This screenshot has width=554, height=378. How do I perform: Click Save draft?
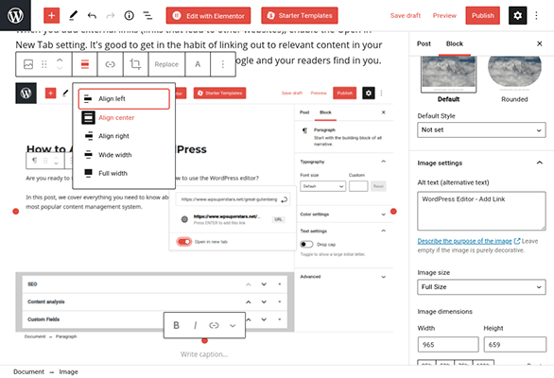tap(406, 15)
